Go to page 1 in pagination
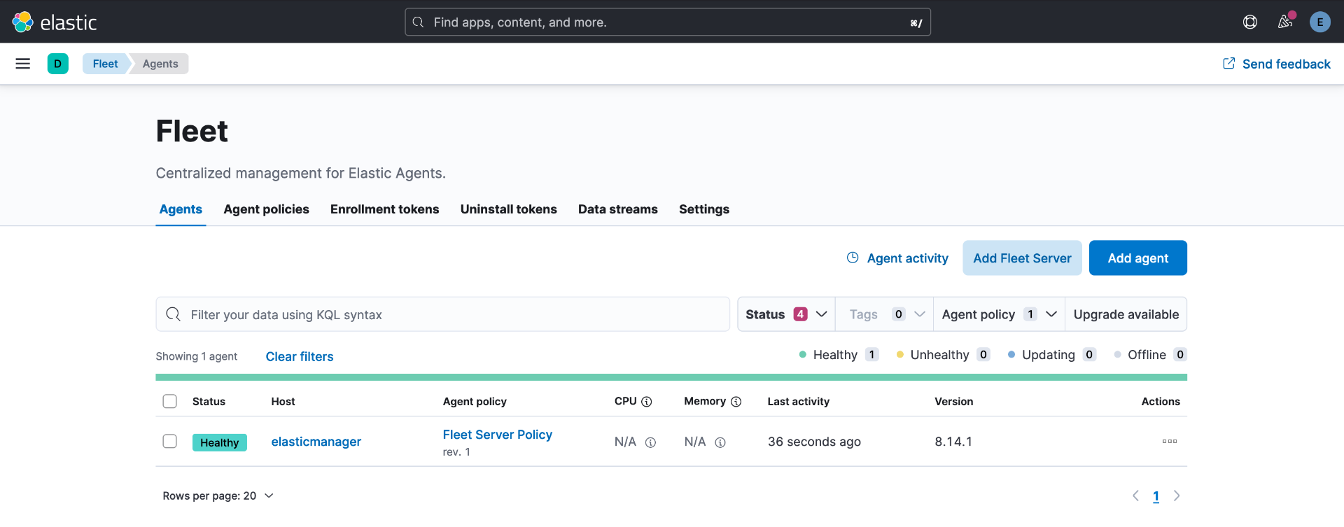 pyautogui.click(x=1156, y=496)
